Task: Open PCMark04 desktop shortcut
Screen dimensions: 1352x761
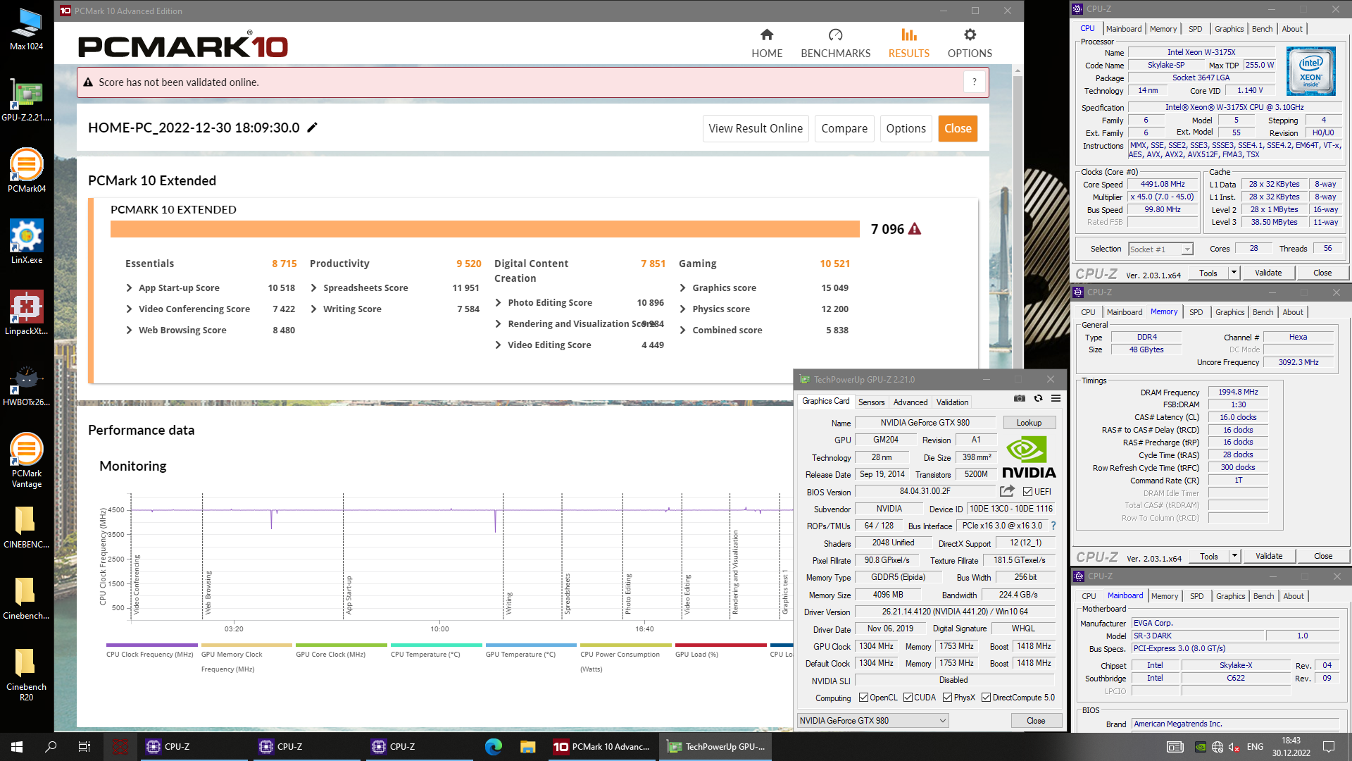Action: 26,171
